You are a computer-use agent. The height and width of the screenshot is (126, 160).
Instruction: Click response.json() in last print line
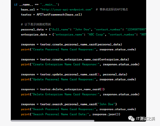point(105,114)
